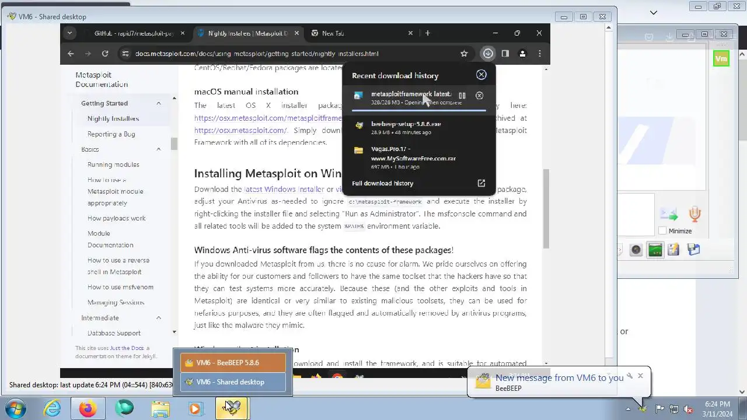Screen dimensions: 747x420
Task: Open site information icon in address bar
Action: pyautogui.click(x=125, y=54)
